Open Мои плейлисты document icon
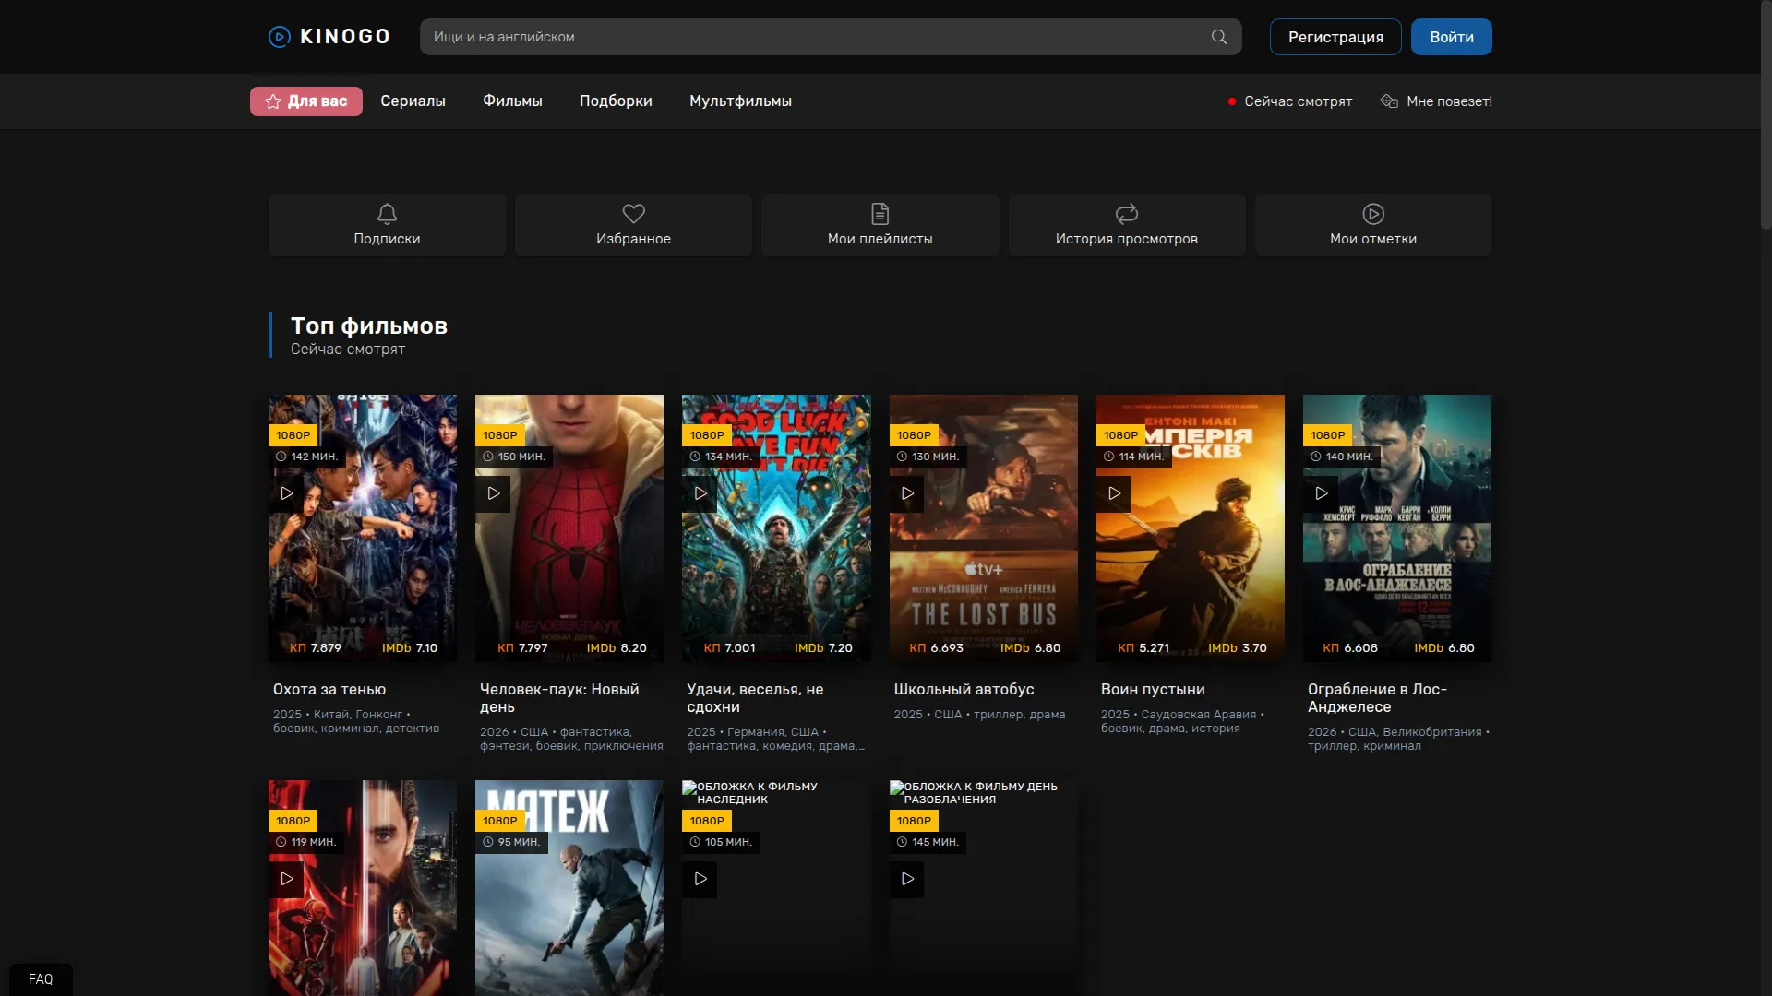 pyautogui.click(x=880, y=214)
